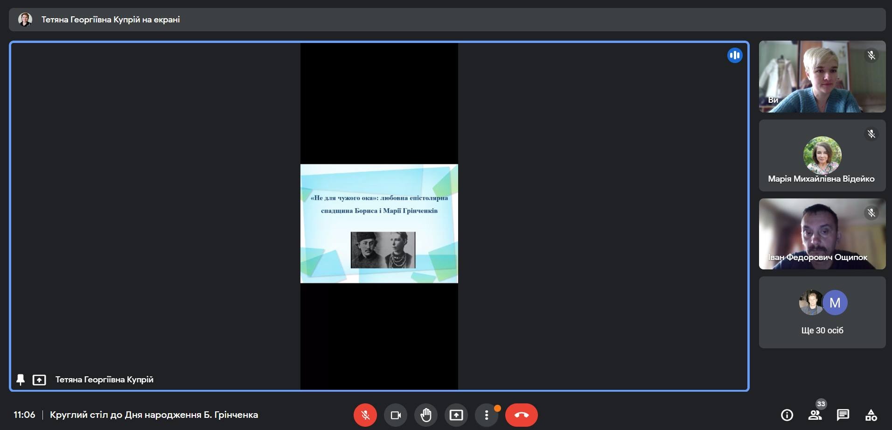
Task: Select Марія Михайлівна Відейко's tile
Action: coord(822,155)
